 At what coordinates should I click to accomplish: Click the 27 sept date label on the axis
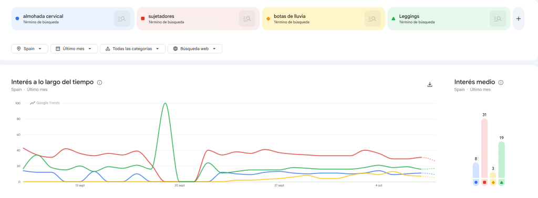pos(279,185)
